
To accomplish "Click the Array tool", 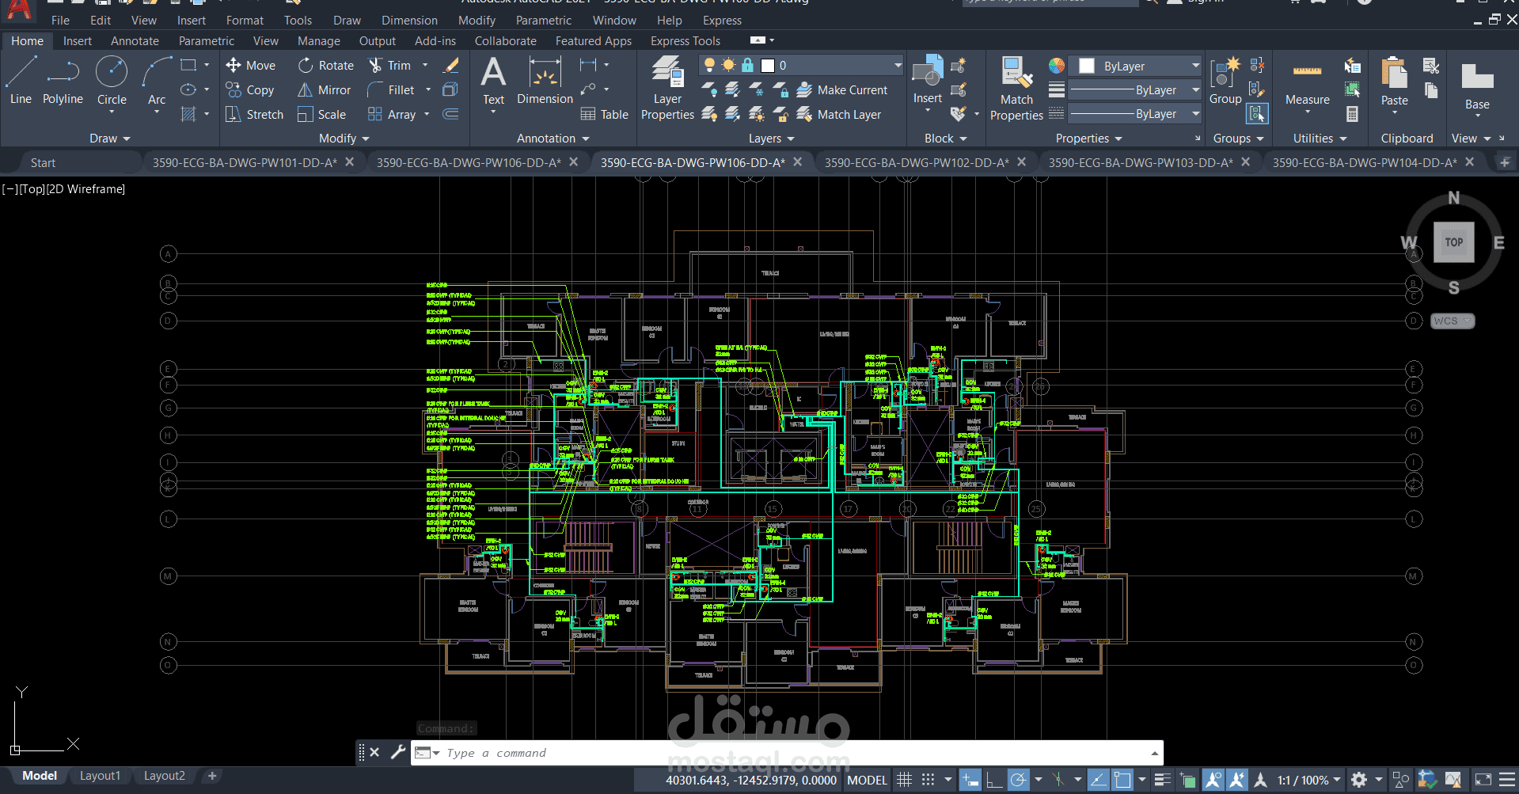I will click(392, 115).
